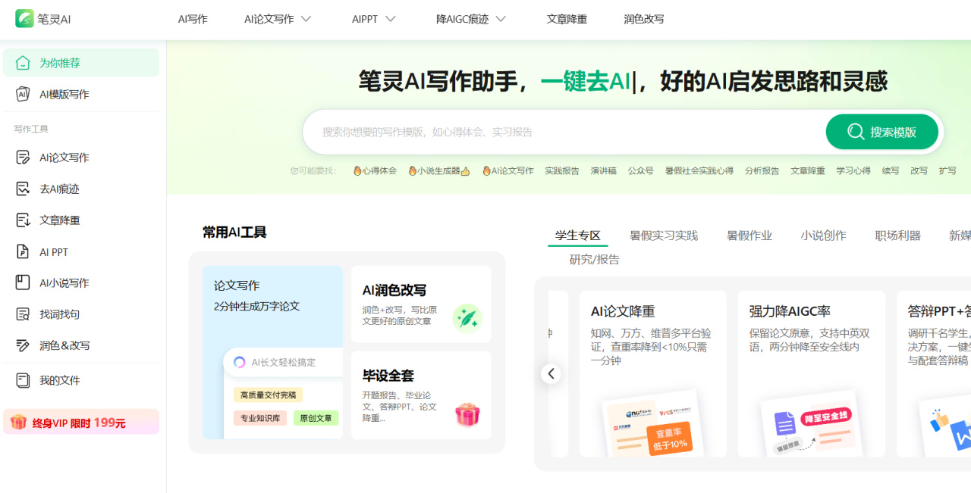Click the folder icon beside 我的文件
This screenshot has width=971, height=493.
24,380
